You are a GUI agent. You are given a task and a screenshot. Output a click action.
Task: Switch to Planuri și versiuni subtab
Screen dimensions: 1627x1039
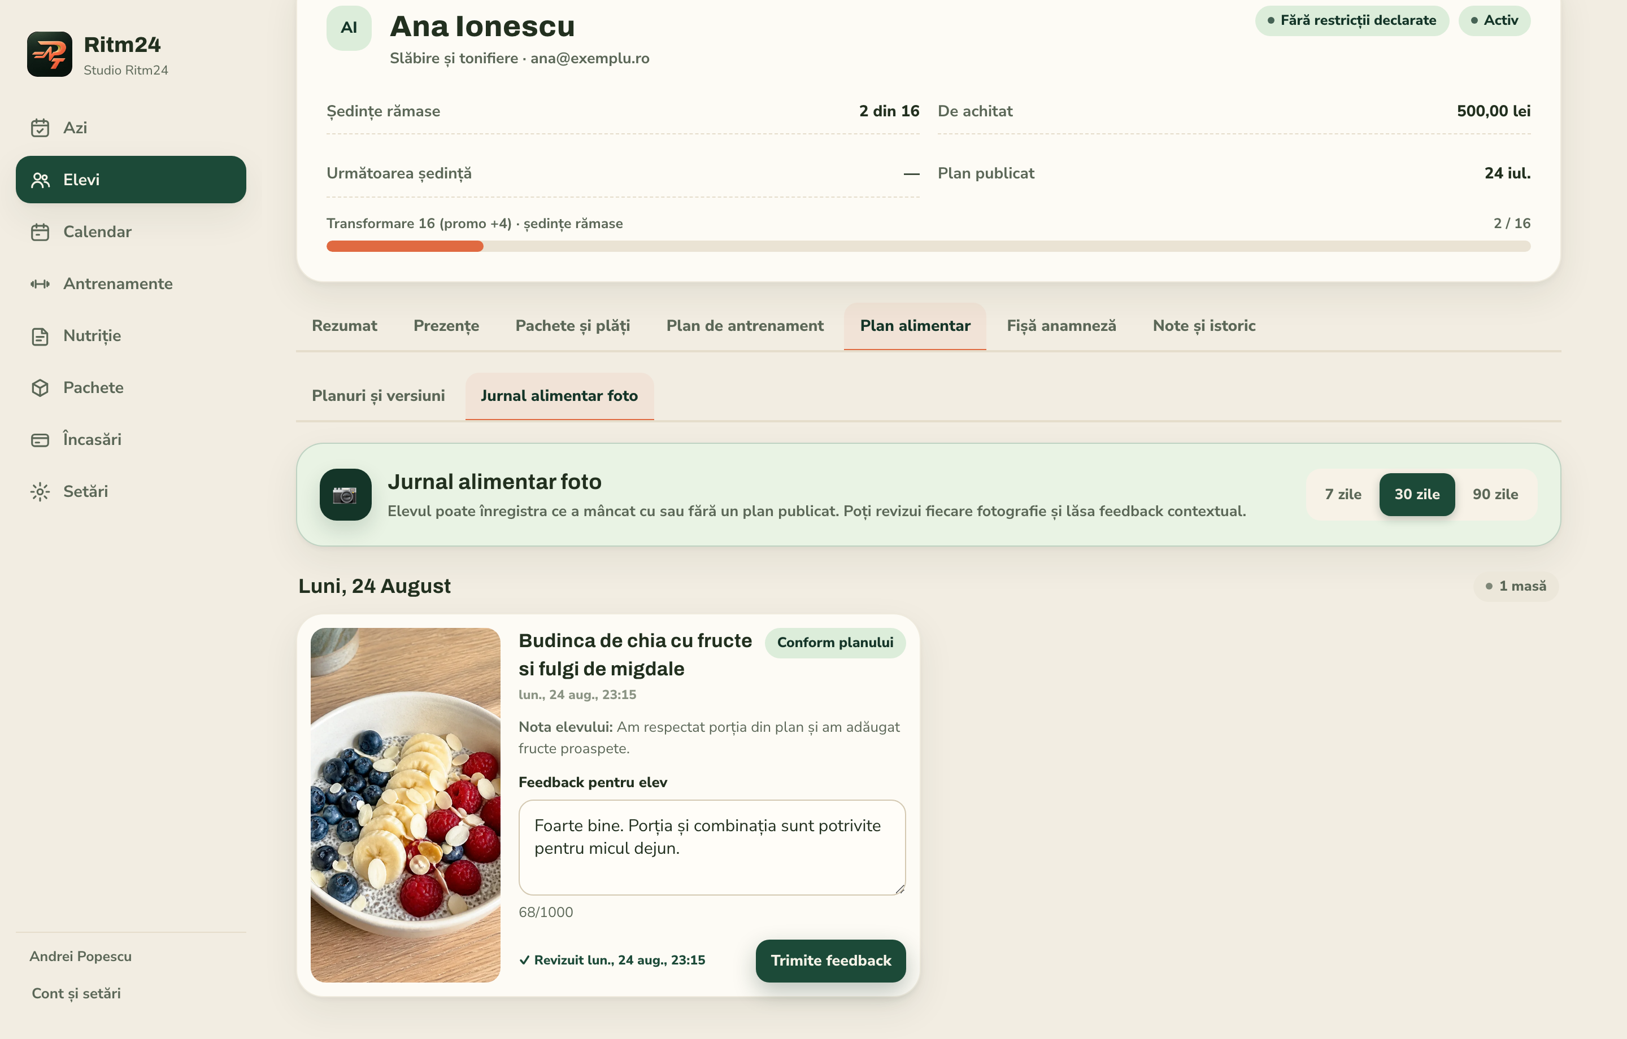pyautogui.click(x=378, y=396)
